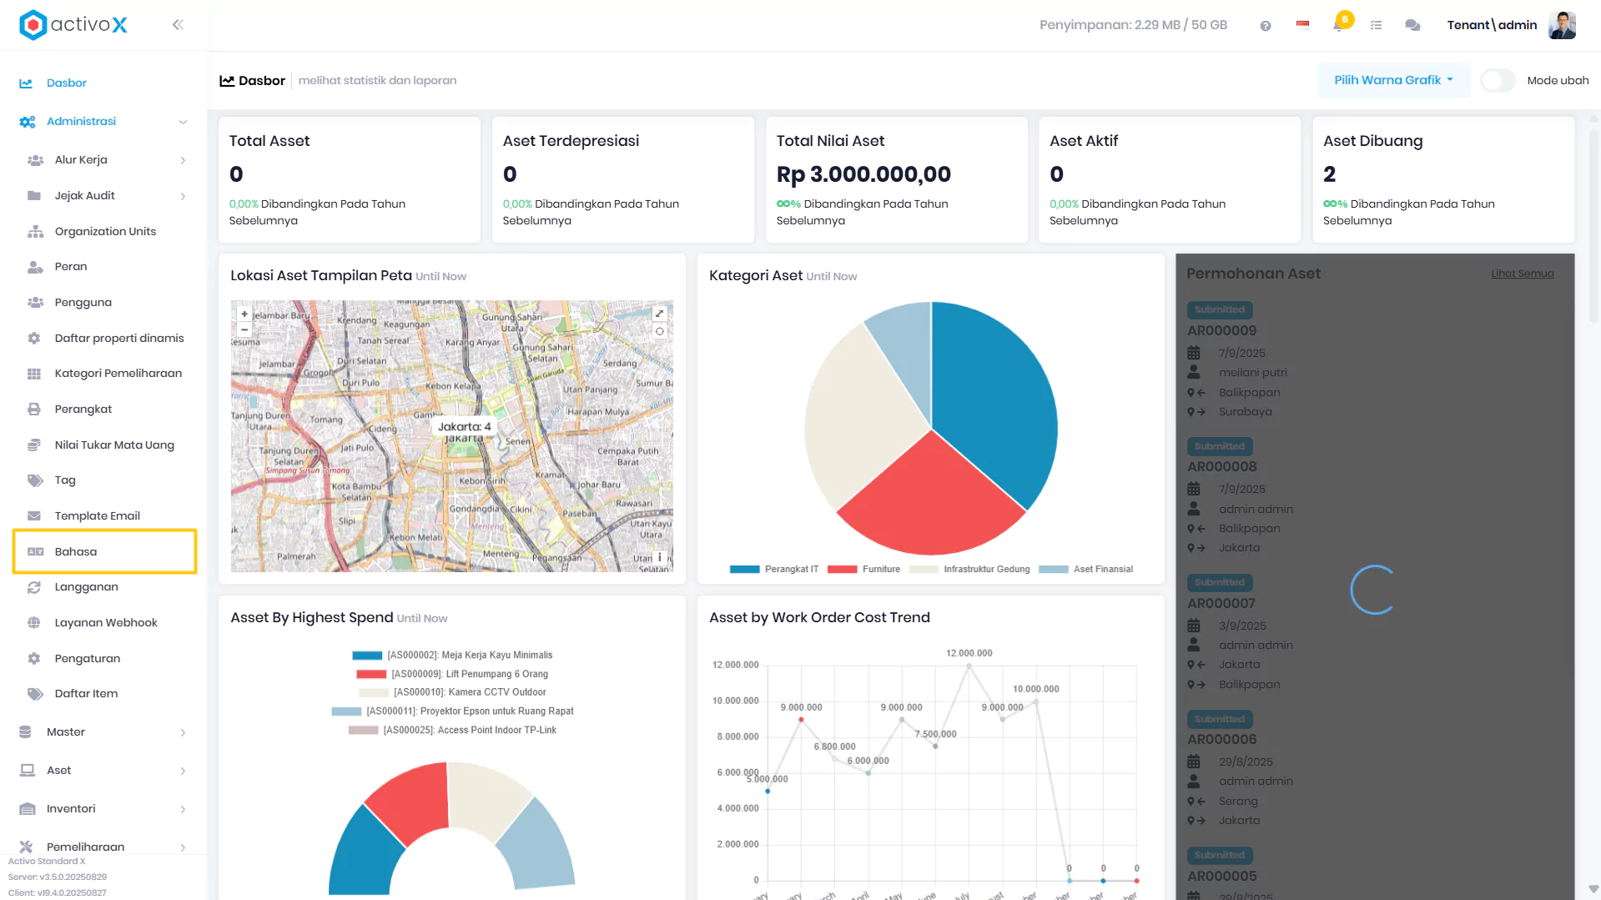Expand the Master menu section

[105, 732]
